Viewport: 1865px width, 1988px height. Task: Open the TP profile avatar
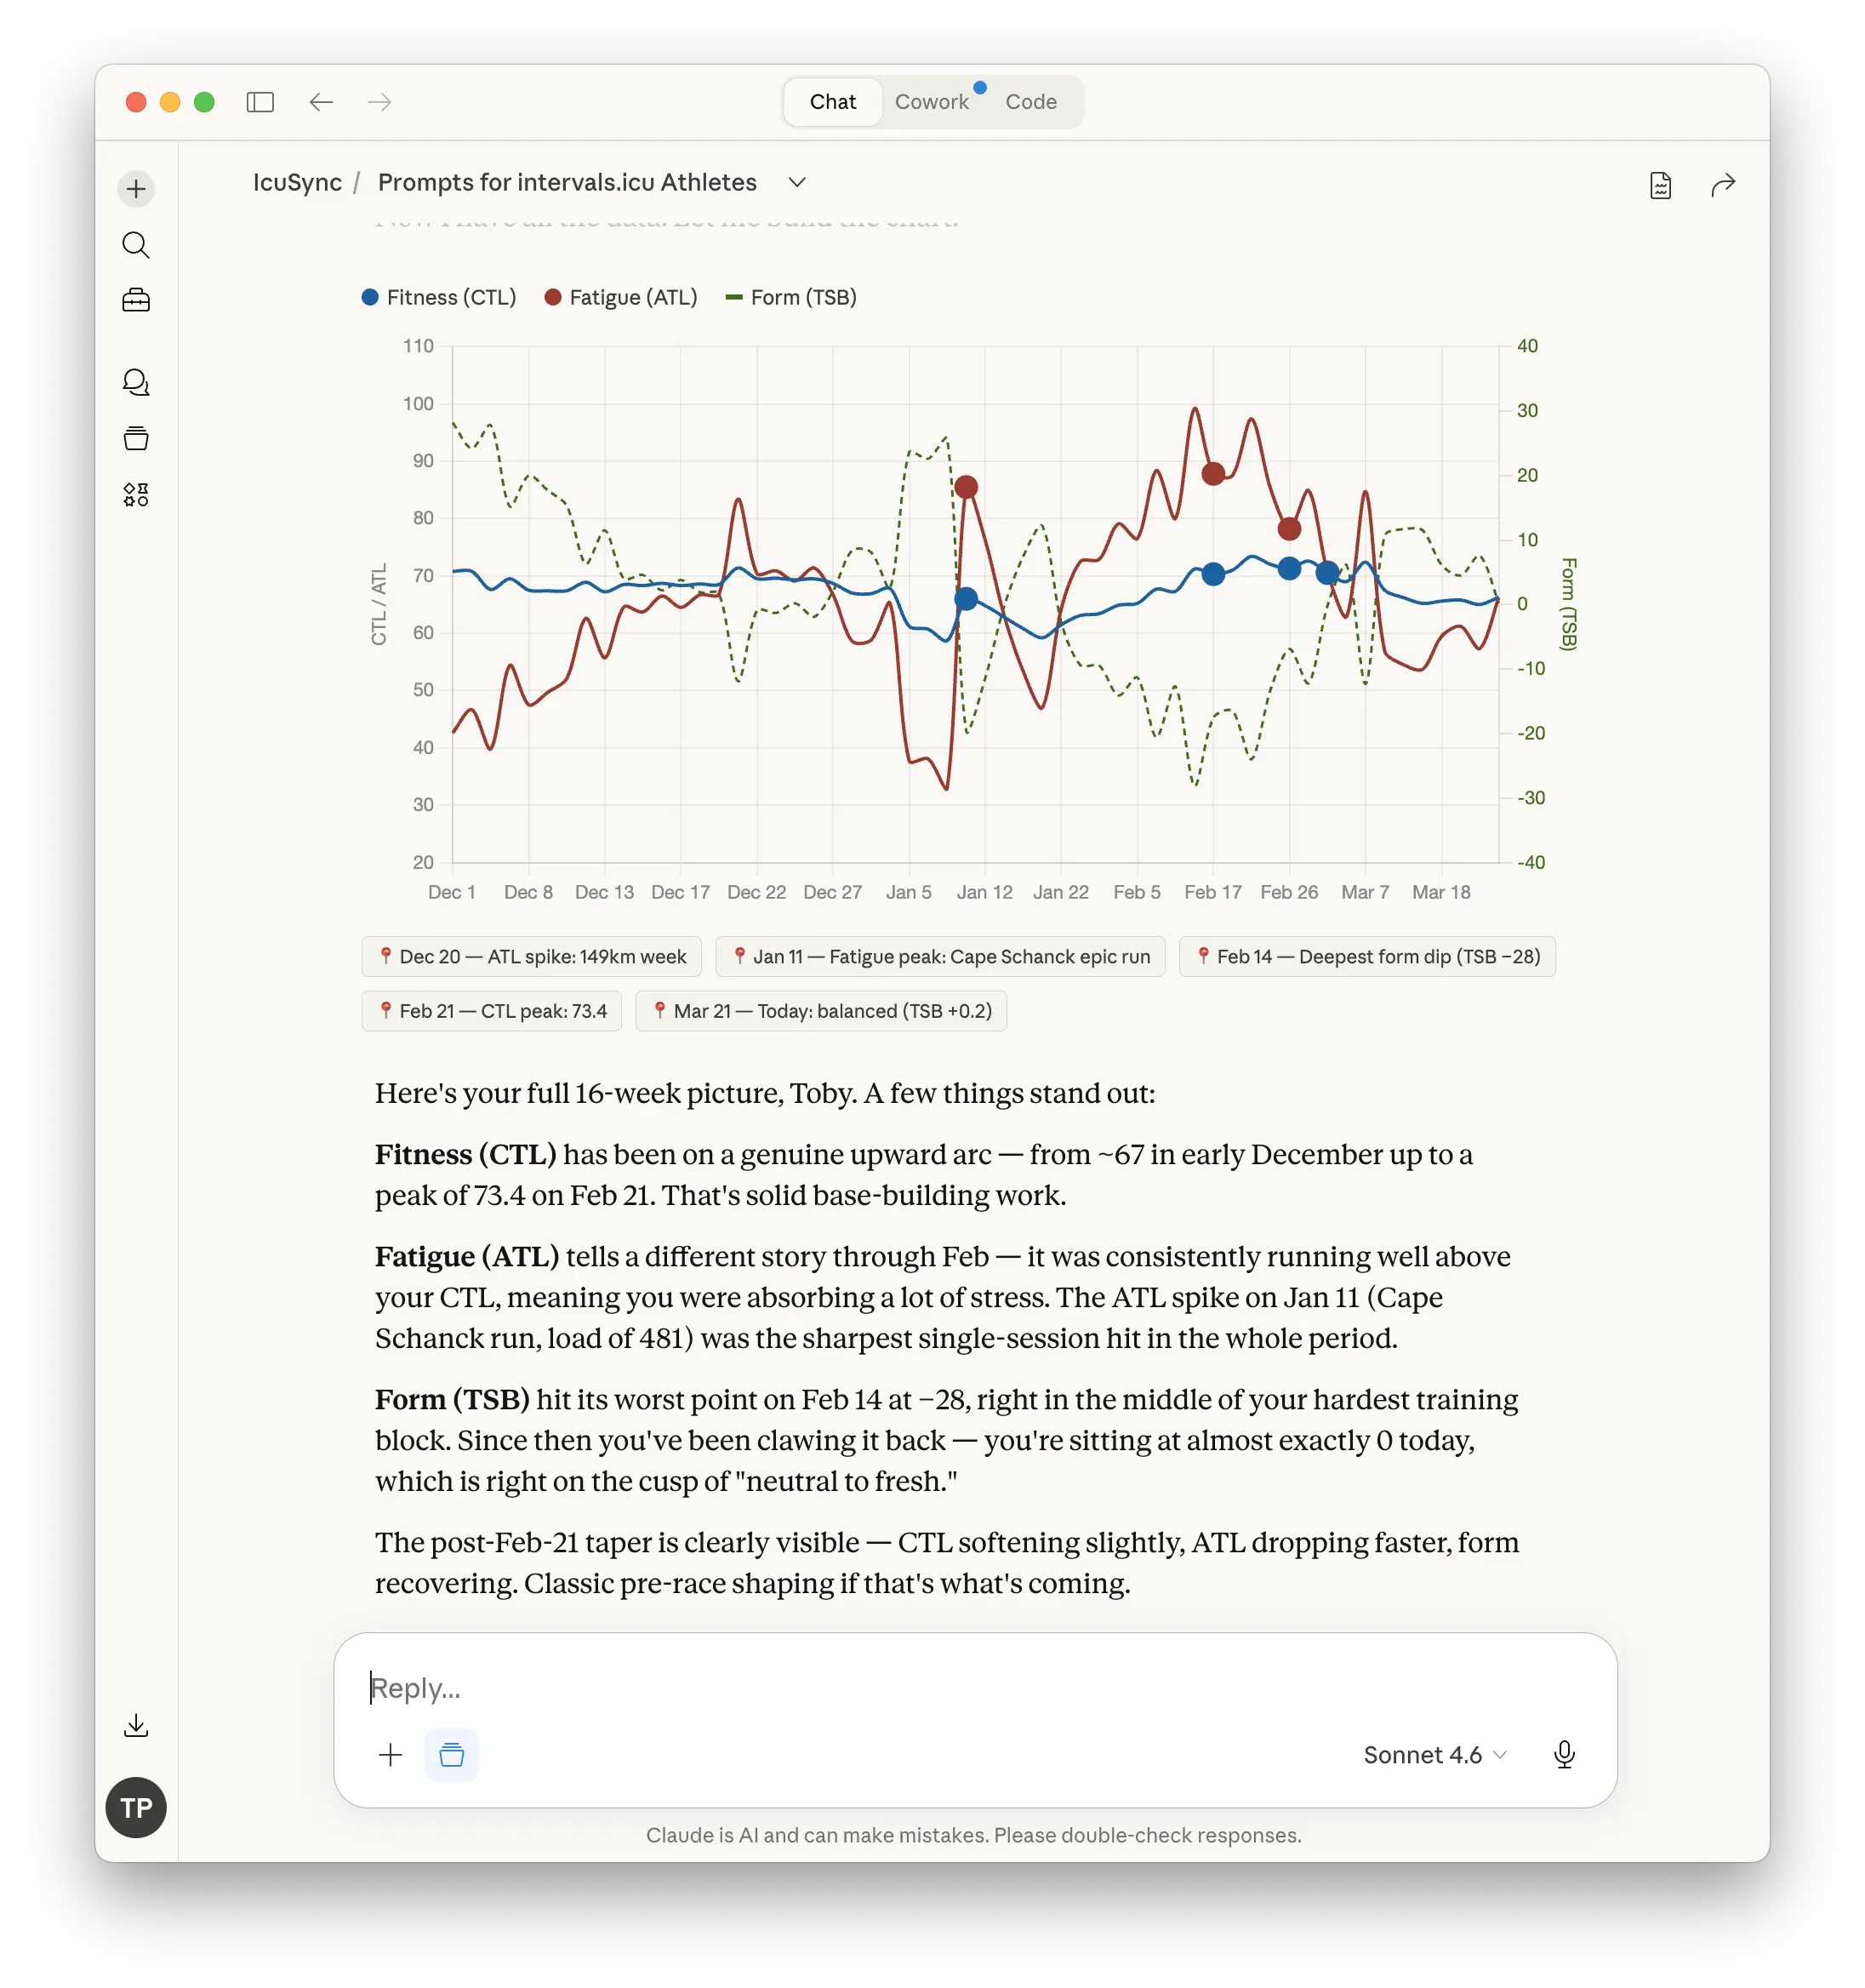pos(136,1808)
